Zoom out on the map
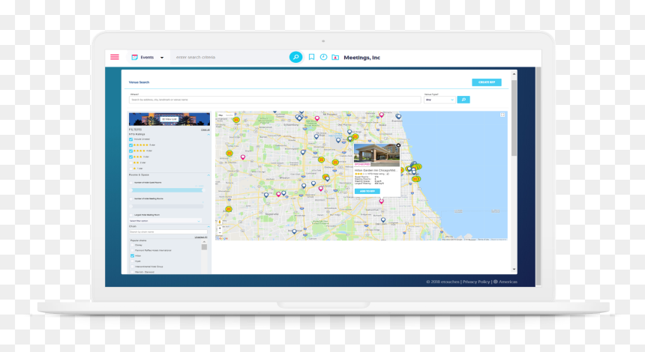This screenshot has width=645, height=352. pos(220,233)
